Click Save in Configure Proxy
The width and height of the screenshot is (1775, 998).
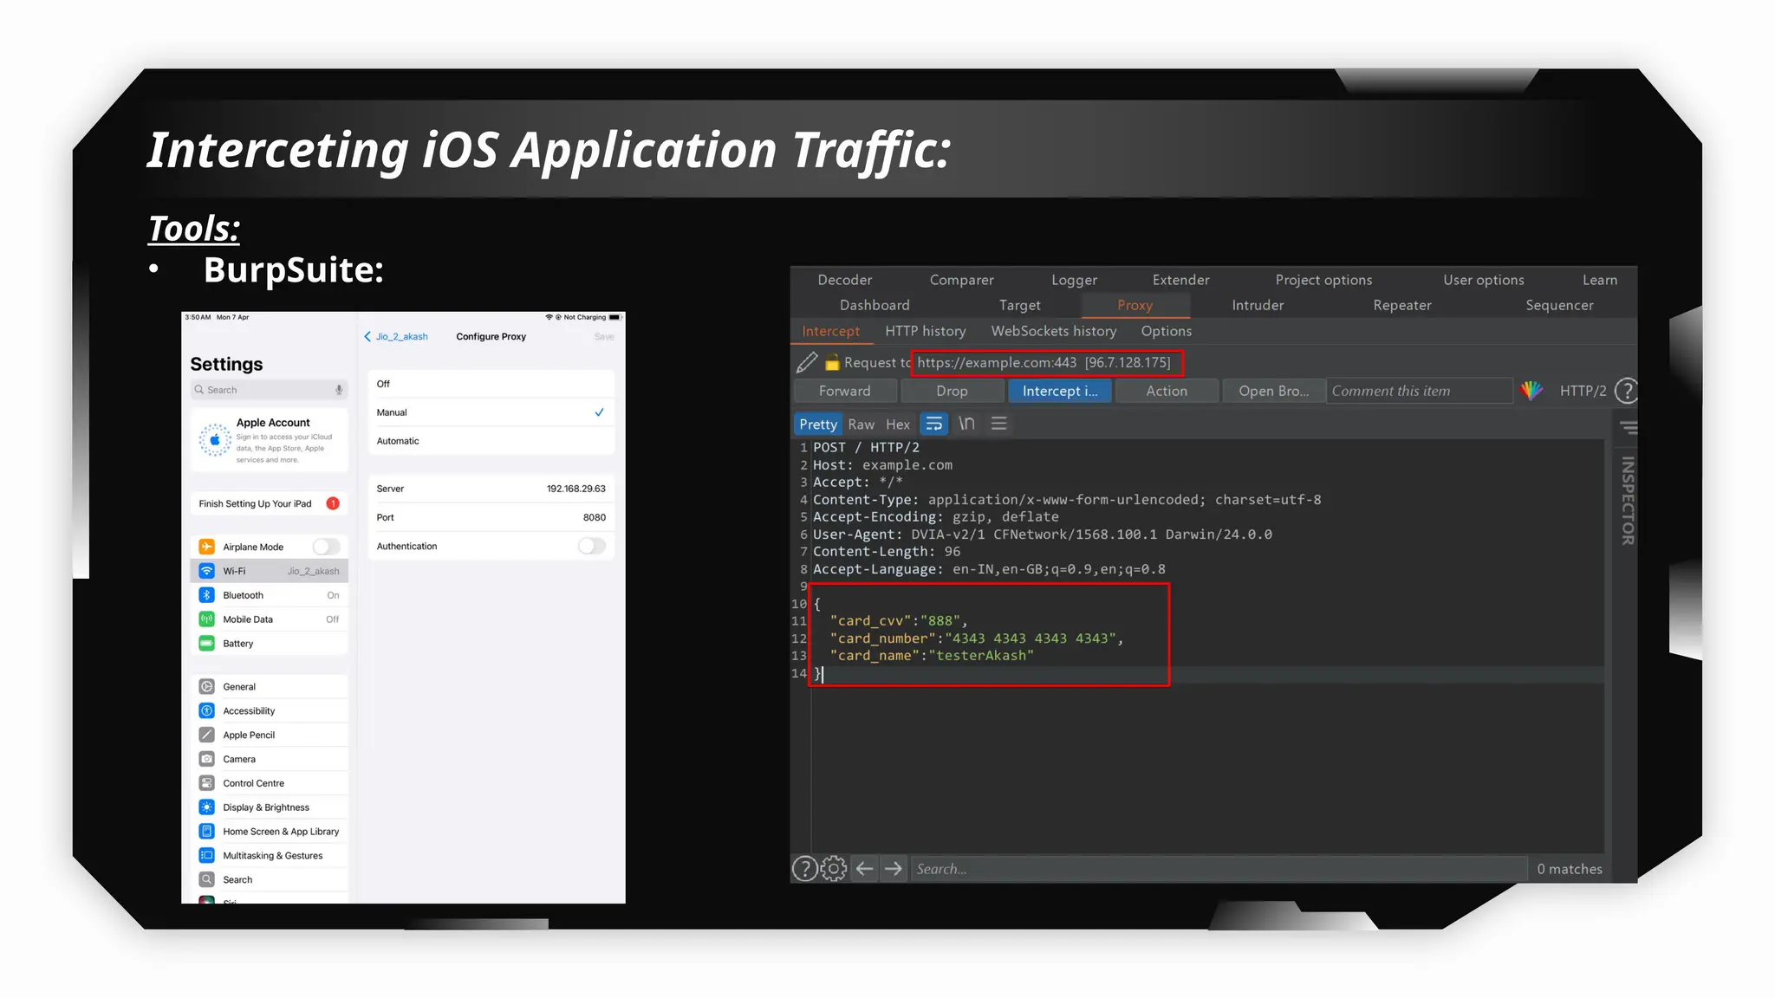604,336
